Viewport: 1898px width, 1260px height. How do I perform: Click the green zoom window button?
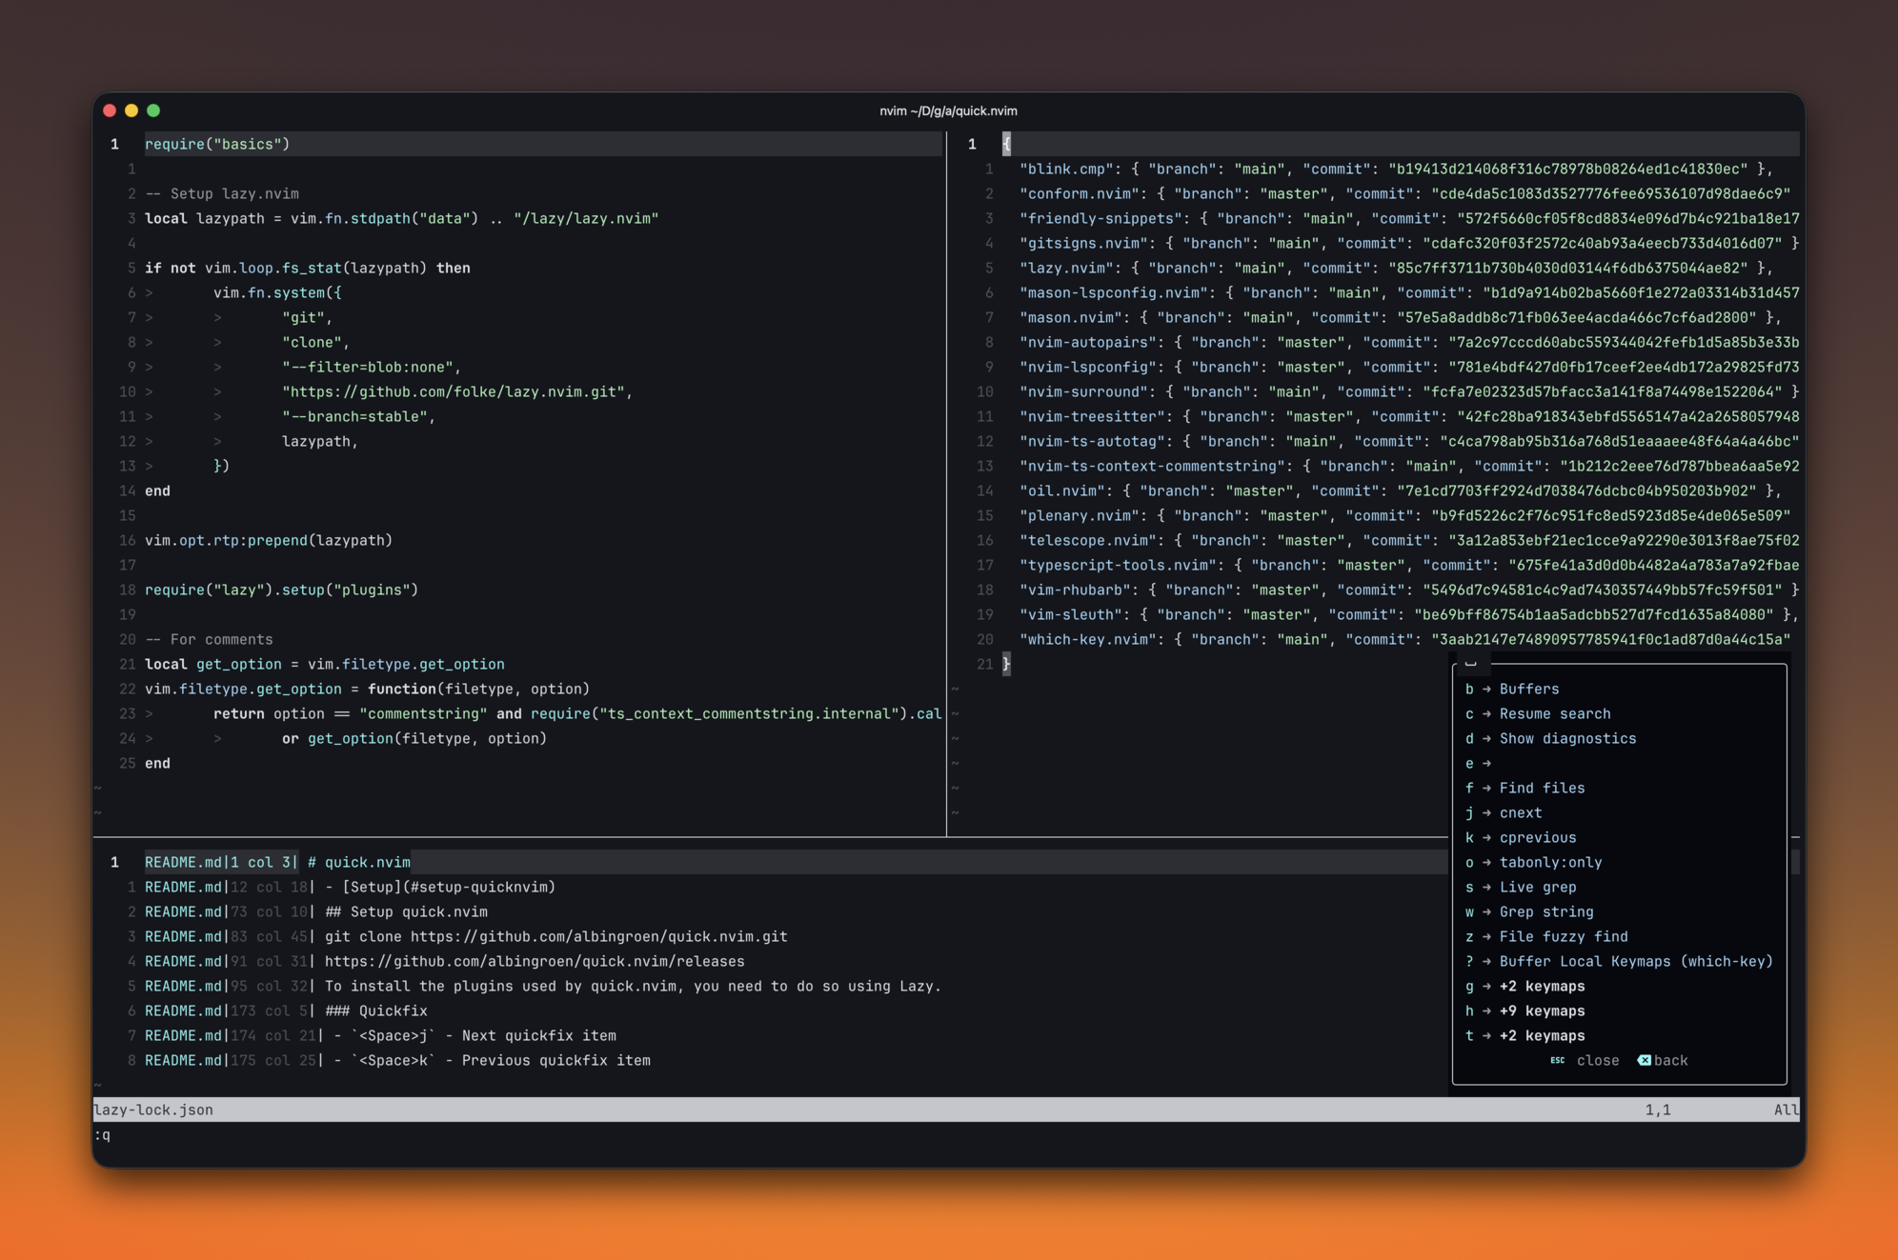(153, 110)
